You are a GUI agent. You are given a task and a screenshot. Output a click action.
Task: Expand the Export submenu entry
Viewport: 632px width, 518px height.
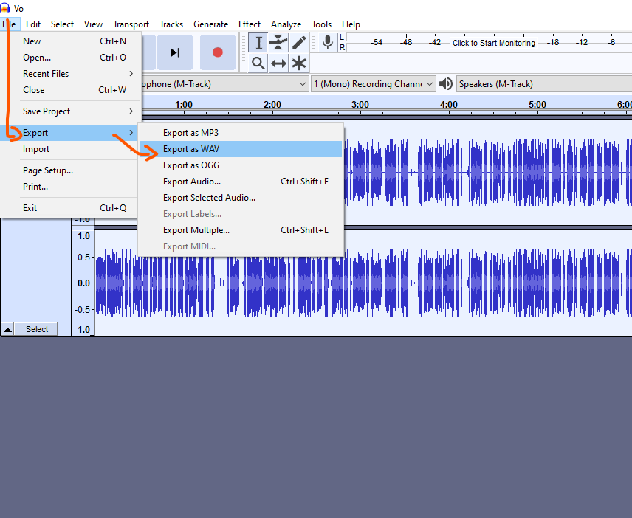tap(69, 133)
